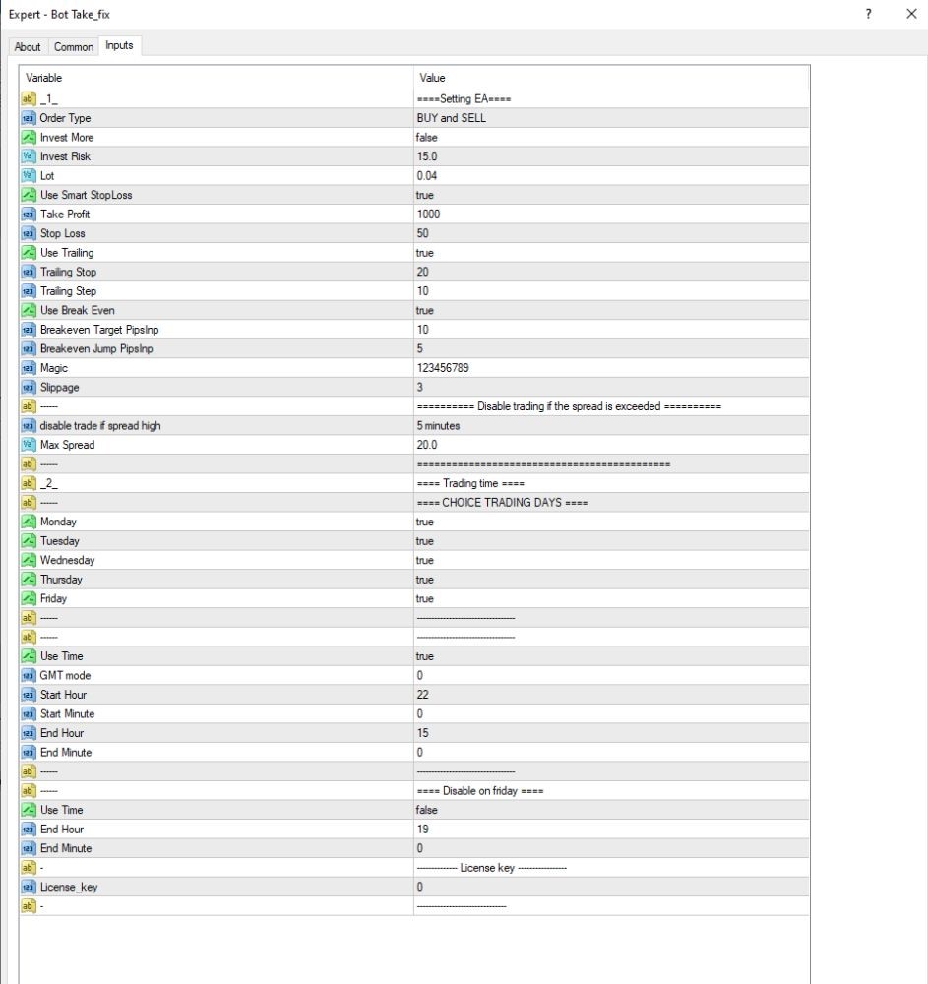The height and width of the screenshot is (984, 928).
Task: Click the boolean icon next to Monday
Action: pyautogui.click(x=29, y=522)
